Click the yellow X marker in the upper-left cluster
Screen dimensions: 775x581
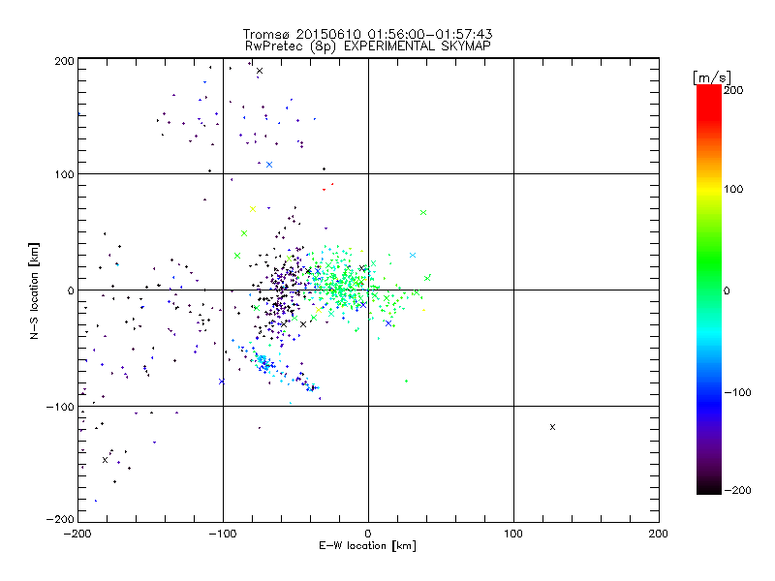253,209
